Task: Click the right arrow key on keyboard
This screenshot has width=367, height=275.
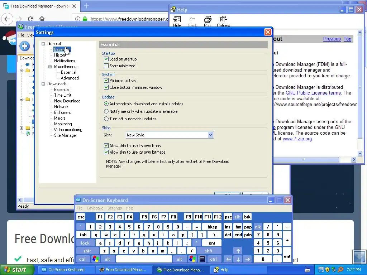Action: click(x=248, y=259)
